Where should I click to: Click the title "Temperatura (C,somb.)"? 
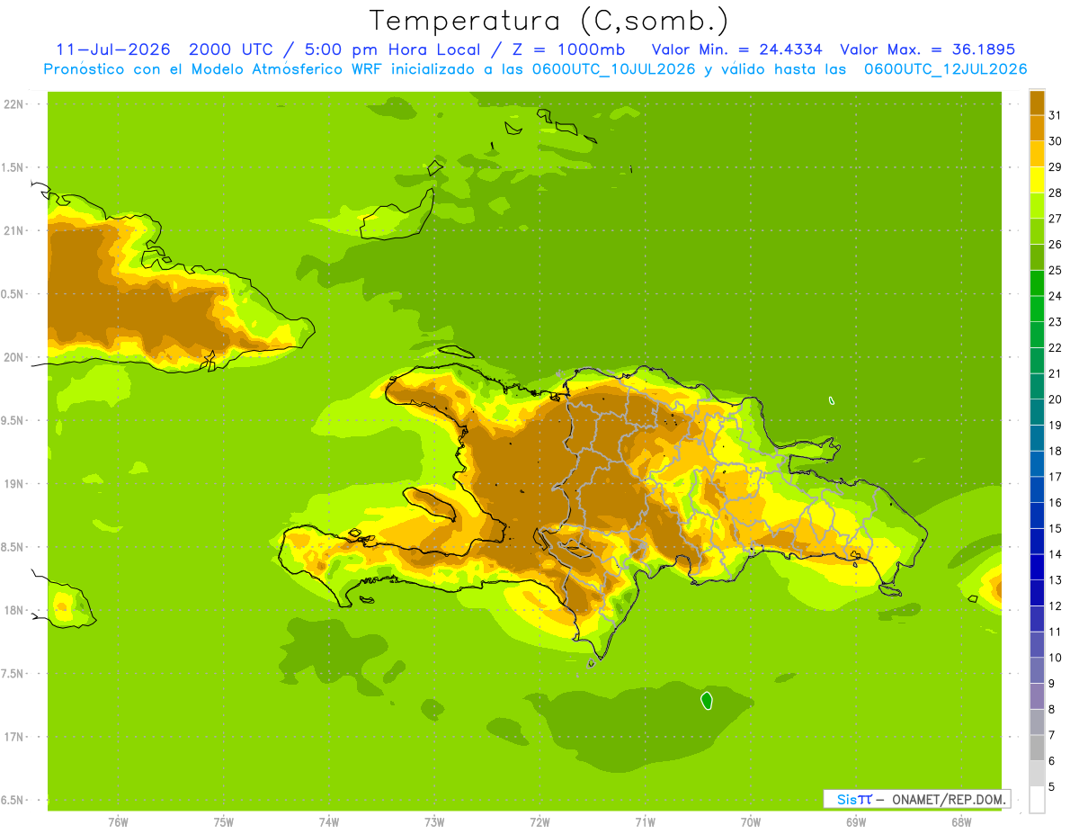coord(548,20)
